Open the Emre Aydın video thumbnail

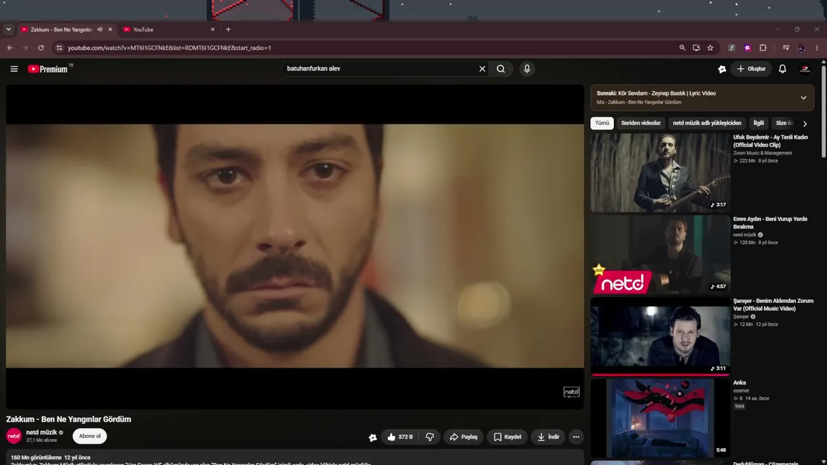pyautogui.click(x=660, y=254)
